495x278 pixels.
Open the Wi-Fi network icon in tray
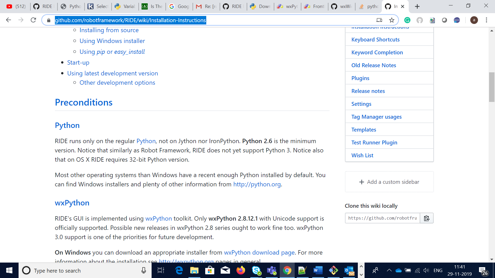(417, 271)
